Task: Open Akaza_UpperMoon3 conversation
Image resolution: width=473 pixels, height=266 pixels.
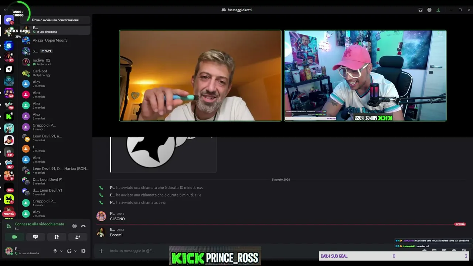Action: pyautogui.click(x=56, y=40)
